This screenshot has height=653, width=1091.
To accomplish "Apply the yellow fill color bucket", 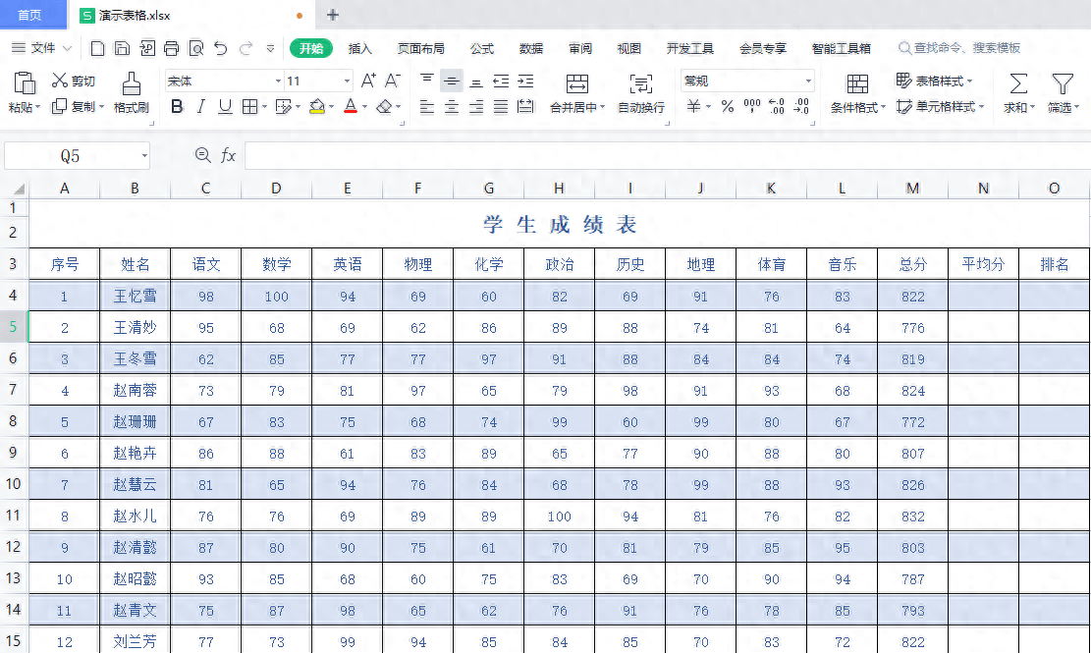I will click(x=317, y=106).
